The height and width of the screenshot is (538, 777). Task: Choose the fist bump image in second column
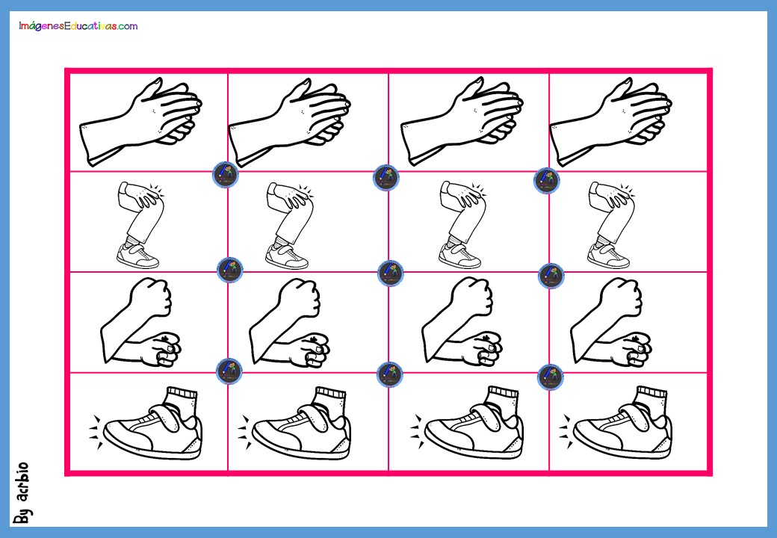click(x=289, y=322)
